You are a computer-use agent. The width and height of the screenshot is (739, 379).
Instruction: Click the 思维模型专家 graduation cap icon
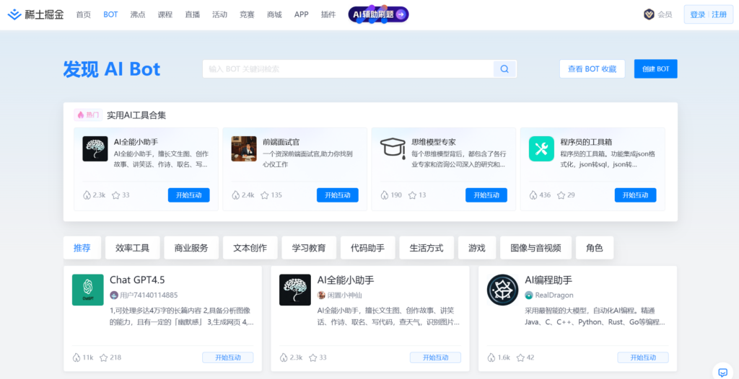point(393,148)
